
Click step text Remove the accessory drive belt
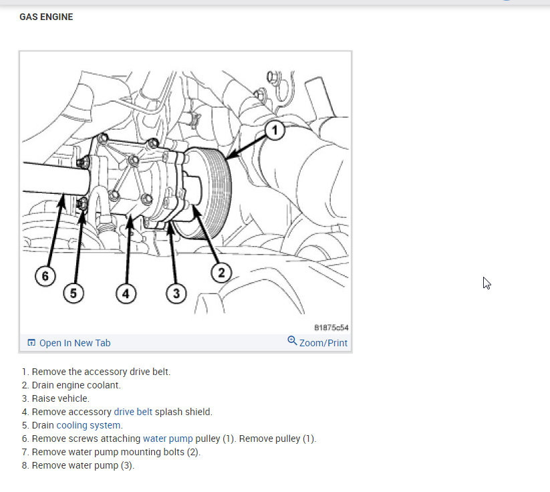click(101, 372)
